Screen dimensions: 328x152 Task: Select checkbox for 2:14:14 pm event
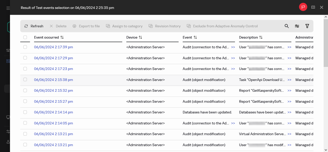25,112
